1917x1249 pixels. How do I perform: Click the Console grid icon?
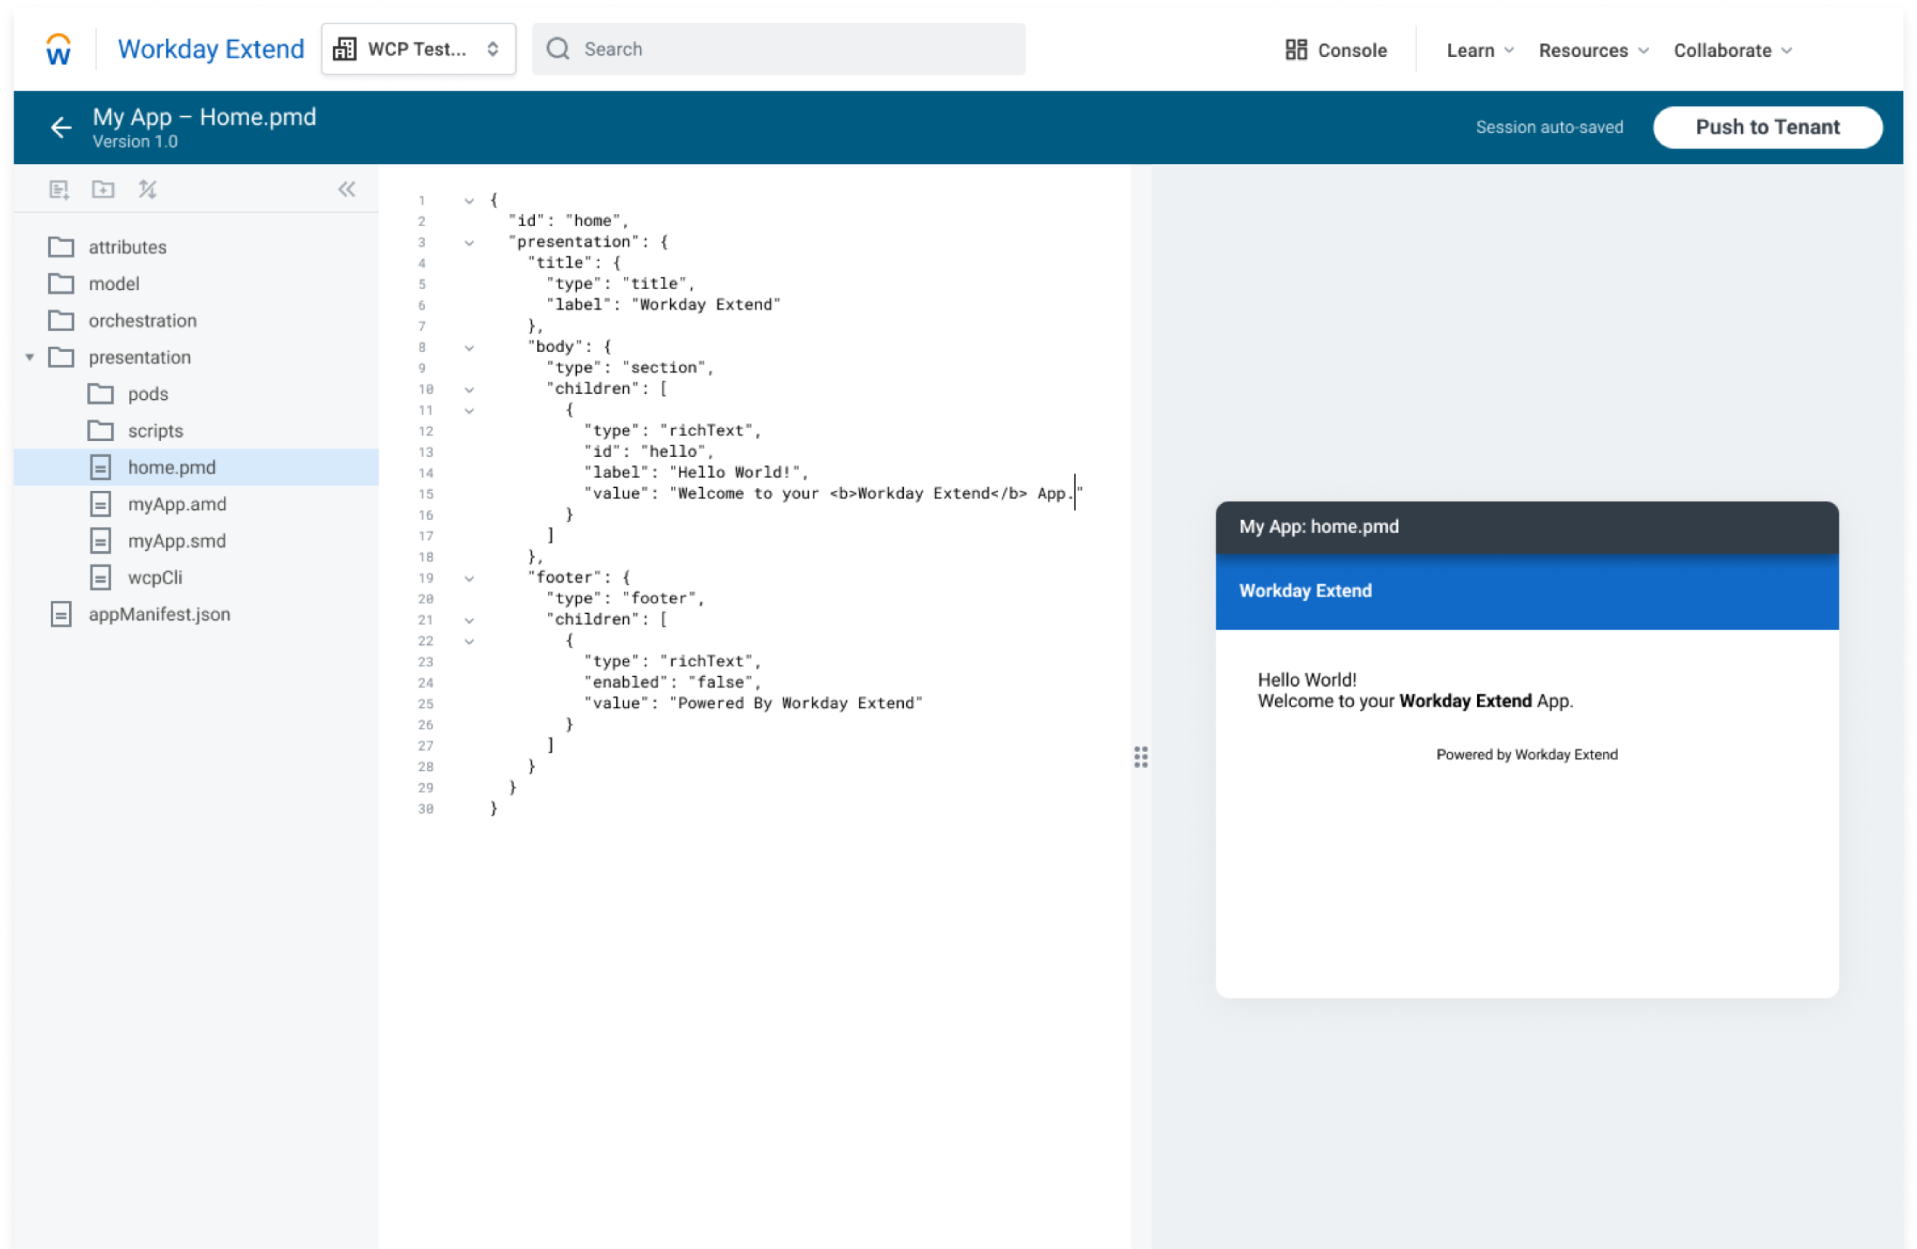[1296, 50]
